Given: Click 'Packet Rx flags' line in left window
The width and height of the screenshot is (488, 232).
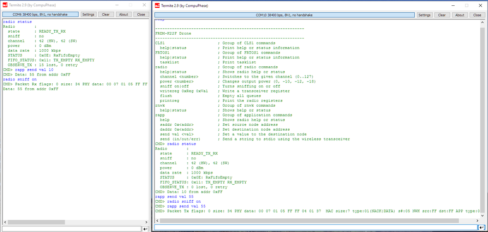Looking at the screenshot, I should coord(75,84).
